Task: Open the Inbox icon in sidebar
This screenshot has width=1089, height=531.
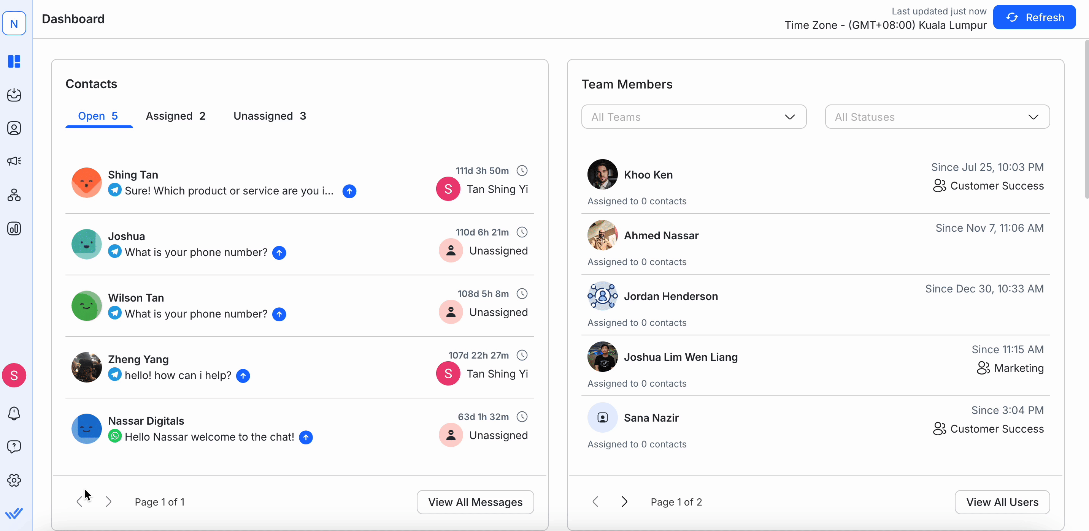Action: coord(14,95)
